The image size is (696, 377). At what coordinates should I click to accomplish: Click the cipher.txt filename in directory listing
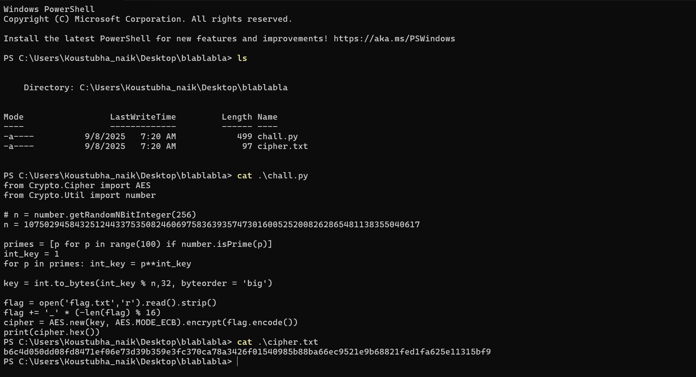coord(283,146)
